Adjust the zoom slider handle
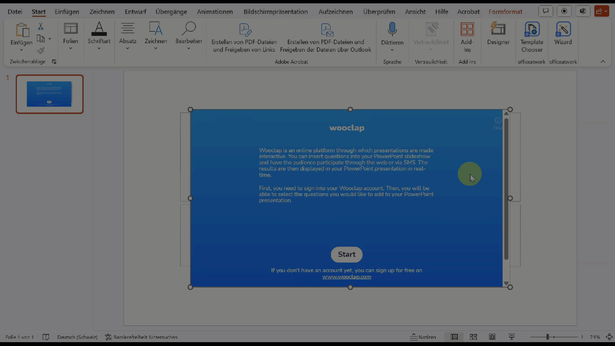This screenshot has height=346, width=615. pos(547,337)
